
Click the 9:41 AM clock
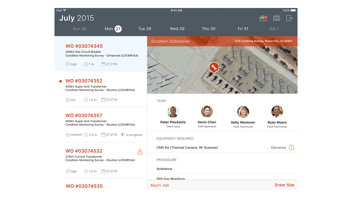pos(176,10)
